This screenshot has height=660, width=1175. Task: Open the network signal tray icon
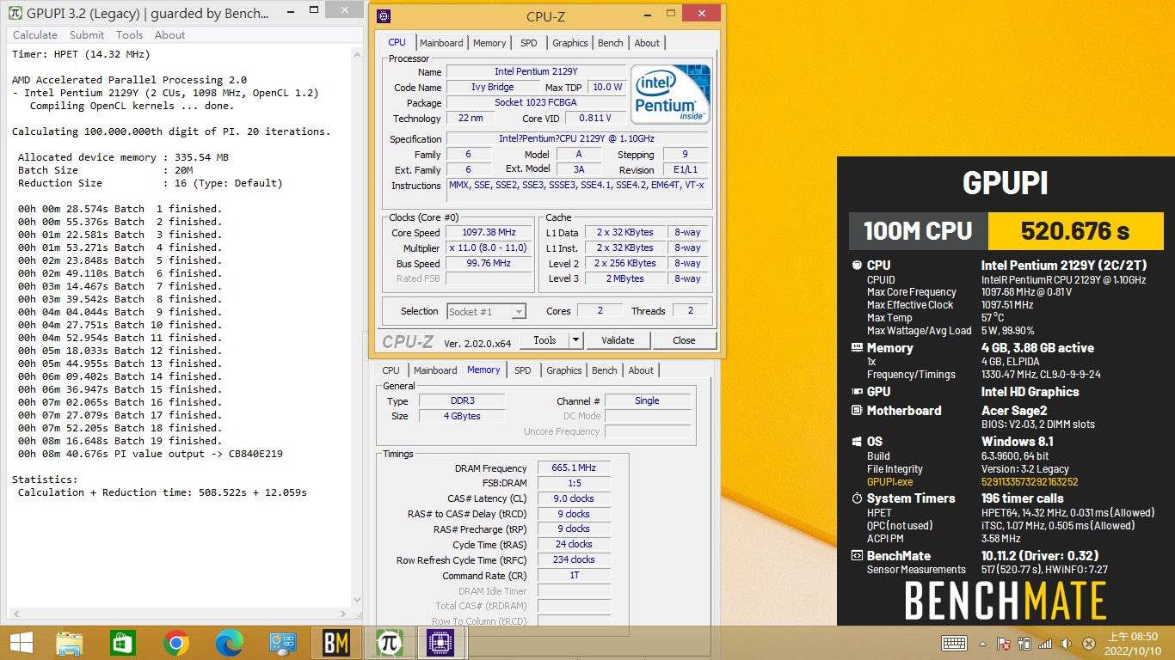[1045, 644]
